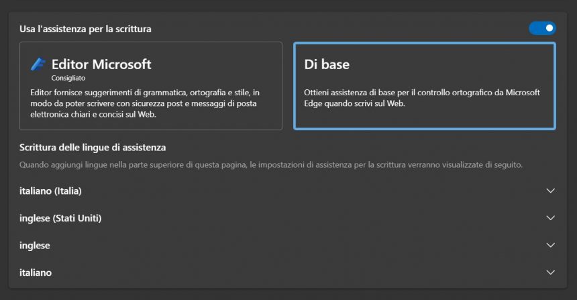Open the inglese (Stati Uniti) row label
Image resolution: width=577 pixels, height=300 pixels.
point(60,218)
